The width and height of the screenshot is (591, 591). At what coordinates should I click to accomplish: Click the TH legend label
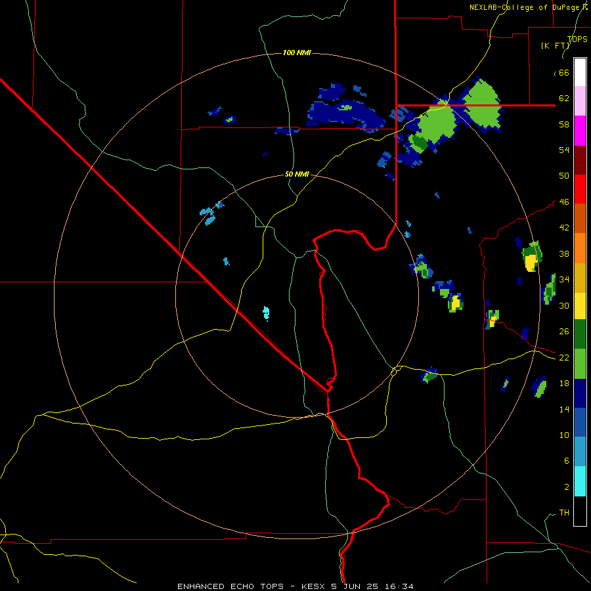point(564,512)
